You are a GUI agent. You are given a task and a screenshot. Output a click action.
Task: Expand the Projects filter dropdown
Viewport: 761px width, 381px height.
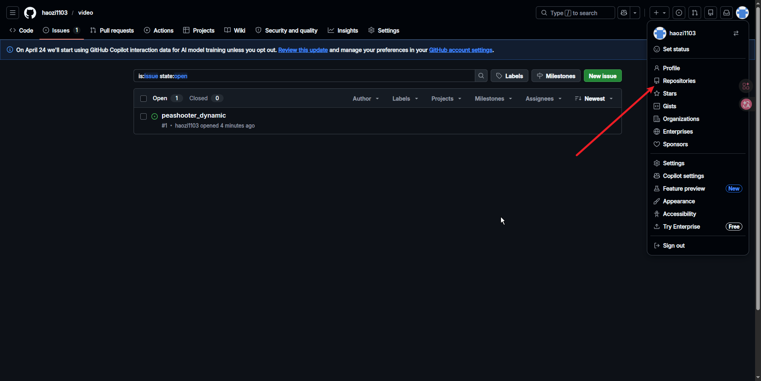[x=446, y=99]
